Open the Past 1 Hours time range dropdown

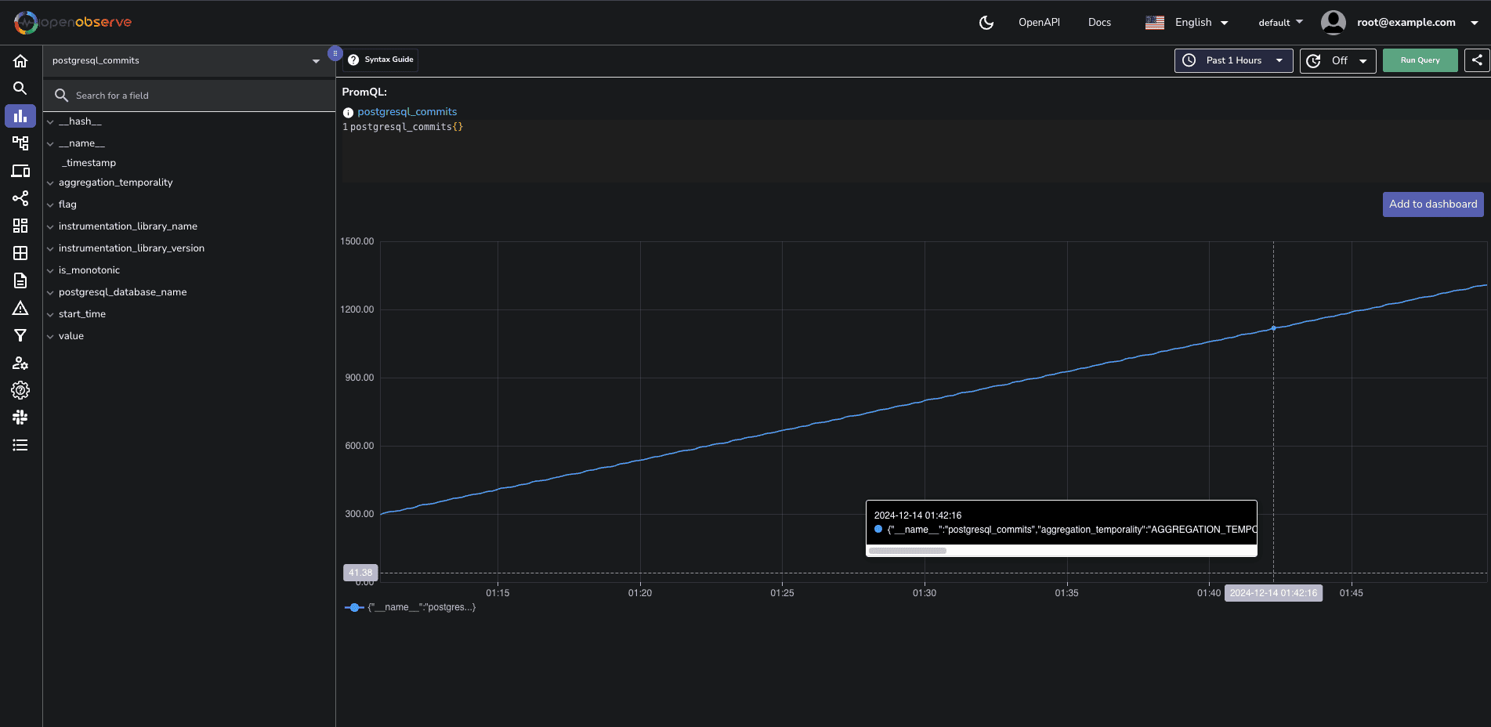point(1233,60)
